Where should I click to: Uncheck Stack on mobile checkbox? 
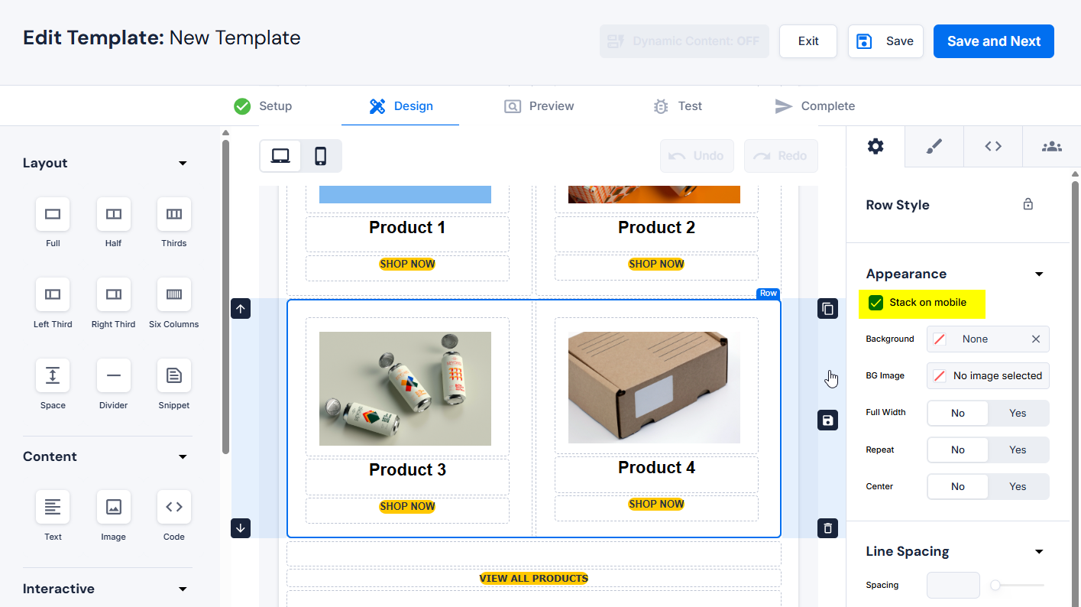(876, 303)
